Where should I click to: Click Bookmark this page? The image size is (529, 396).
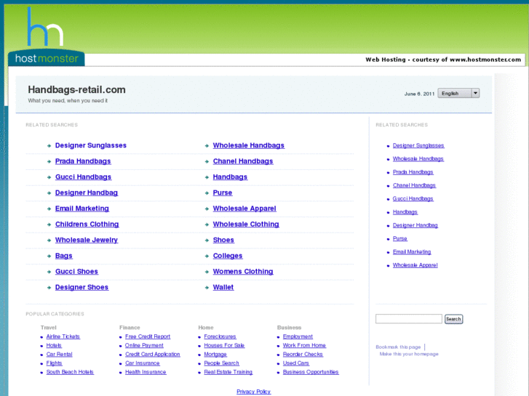pos(398,347)
